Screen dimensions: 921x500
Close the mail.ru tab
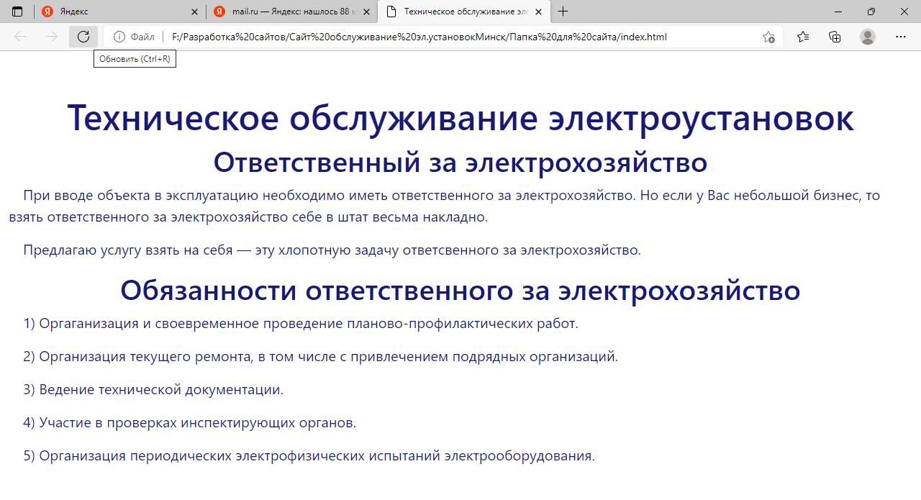coord(367,12)
